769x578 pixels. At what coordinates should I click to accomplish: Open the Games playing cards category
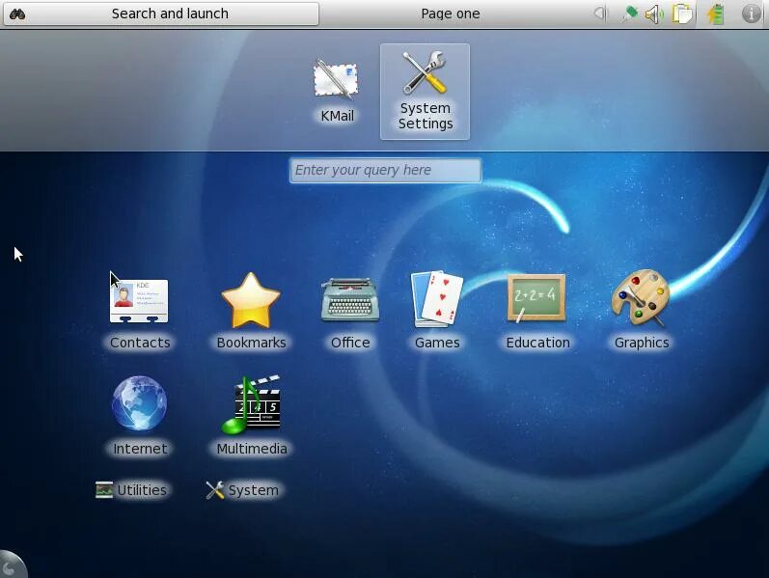pyautogui.click(x=437, y=311)
